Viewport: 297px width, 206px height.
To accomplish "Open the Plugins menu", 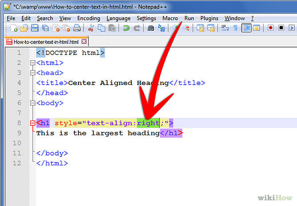I will pos(209,18).
